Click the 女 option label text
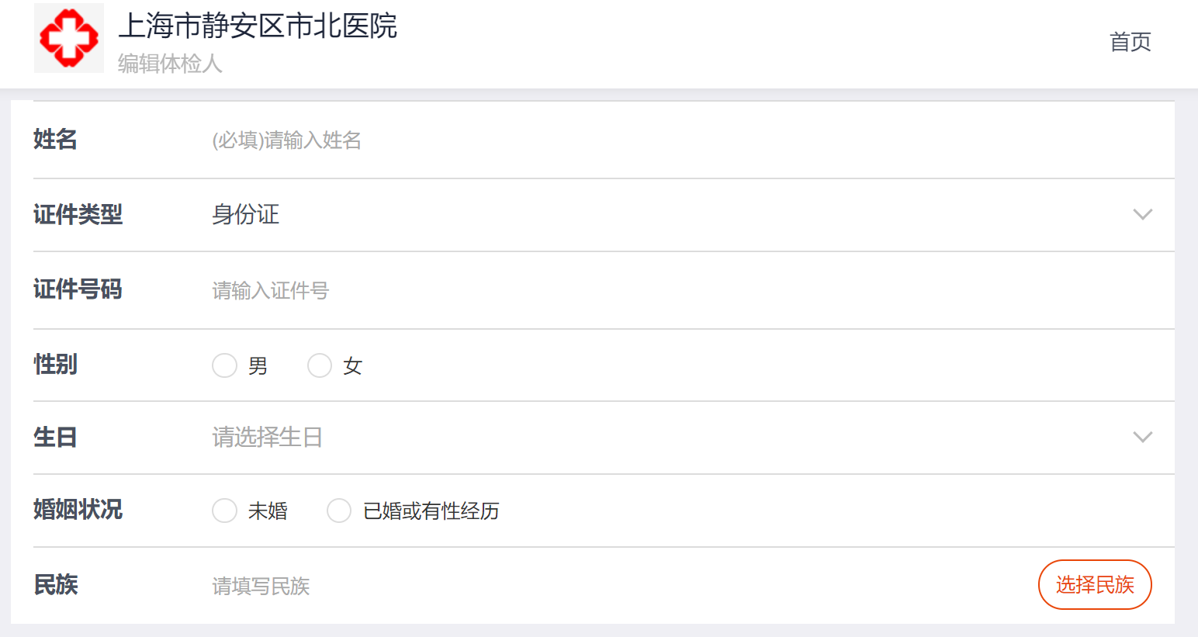Image resolution: width=1198 pixels, height=637 pixels. [x=353, y=366]
